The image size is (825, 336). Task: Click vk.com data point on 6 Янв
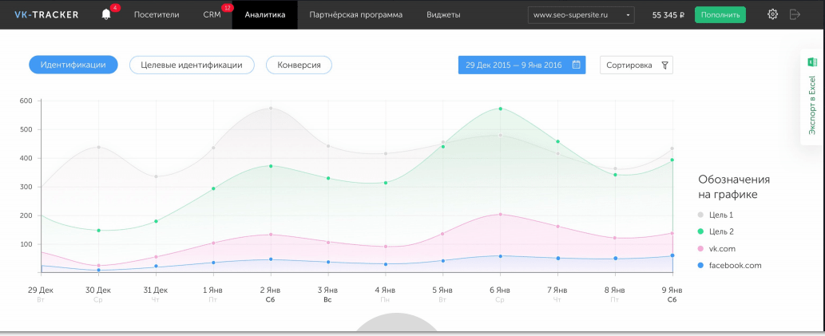click(500, 214)
